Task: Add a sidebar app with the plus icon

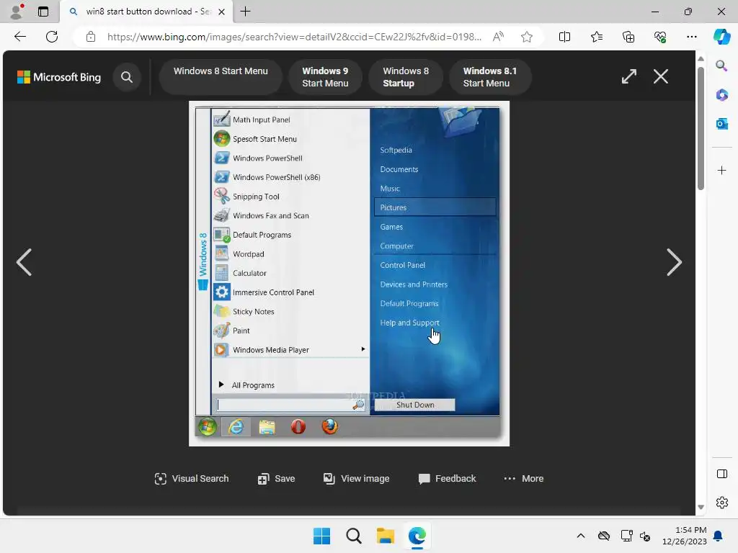Action: coord(721,170)
